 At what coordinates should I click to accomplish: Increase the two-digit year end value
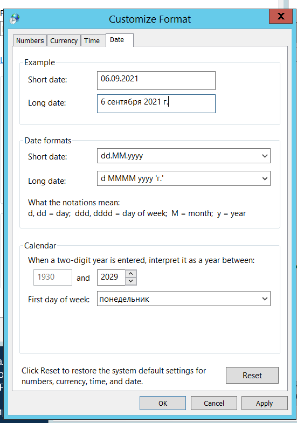[x=131, y=274]
